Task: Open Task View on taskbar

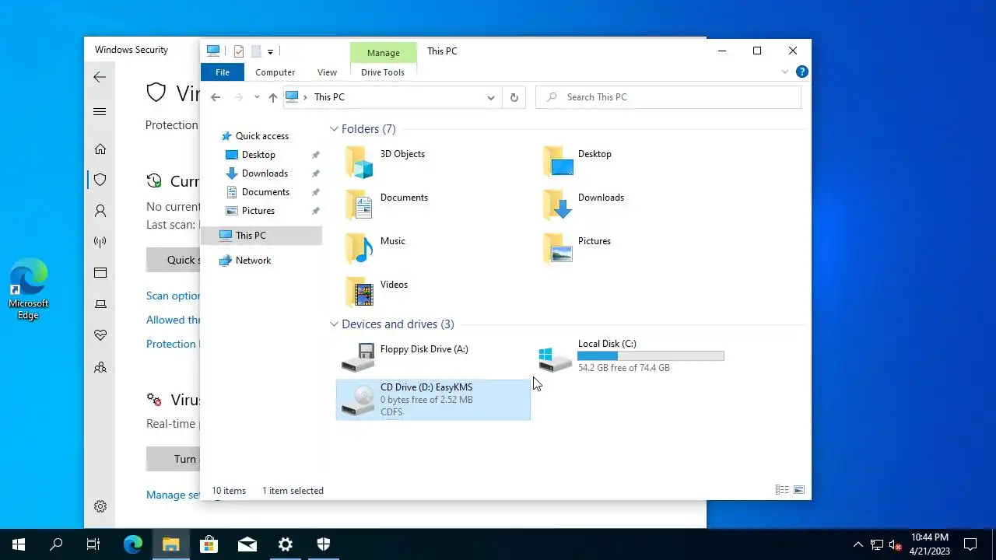Action: 93,544
